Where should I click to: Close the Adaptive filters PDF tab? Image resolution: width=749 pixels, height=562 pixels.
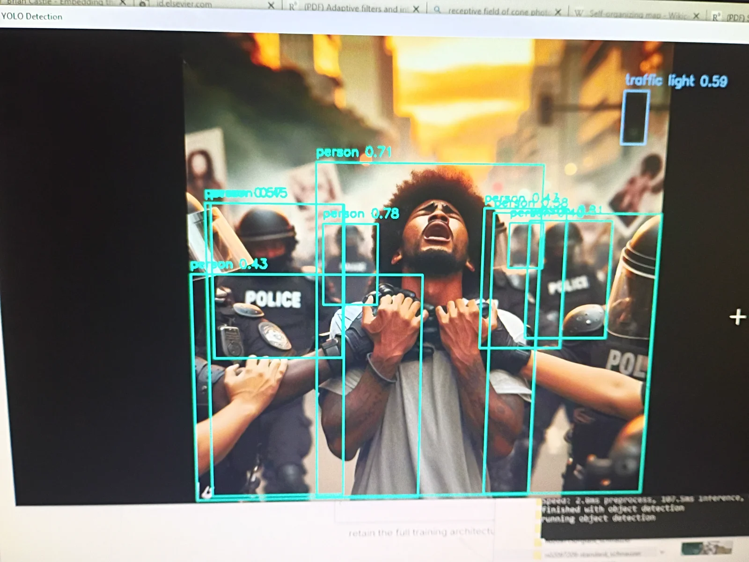pos(416,9)
